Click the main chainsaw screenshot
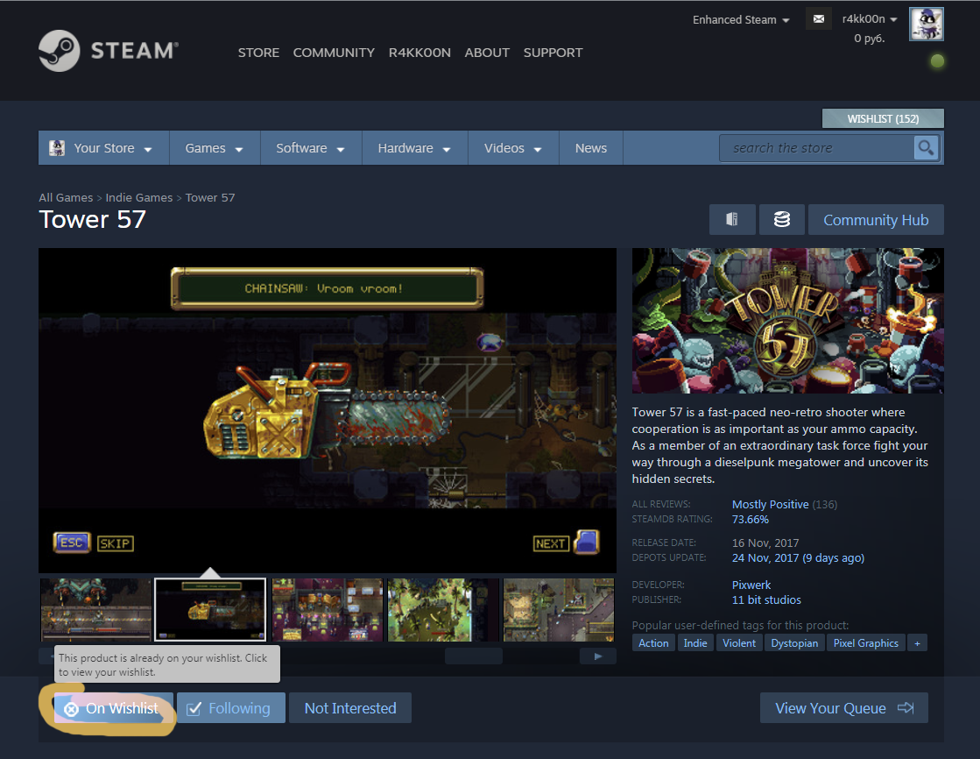 (327, 410)
